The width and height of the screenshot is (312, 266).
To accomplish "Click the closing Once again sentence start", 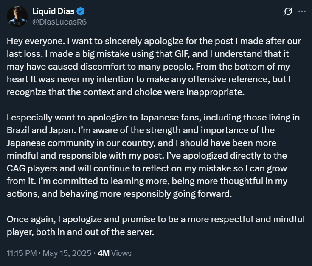I will tap(31, 219).
